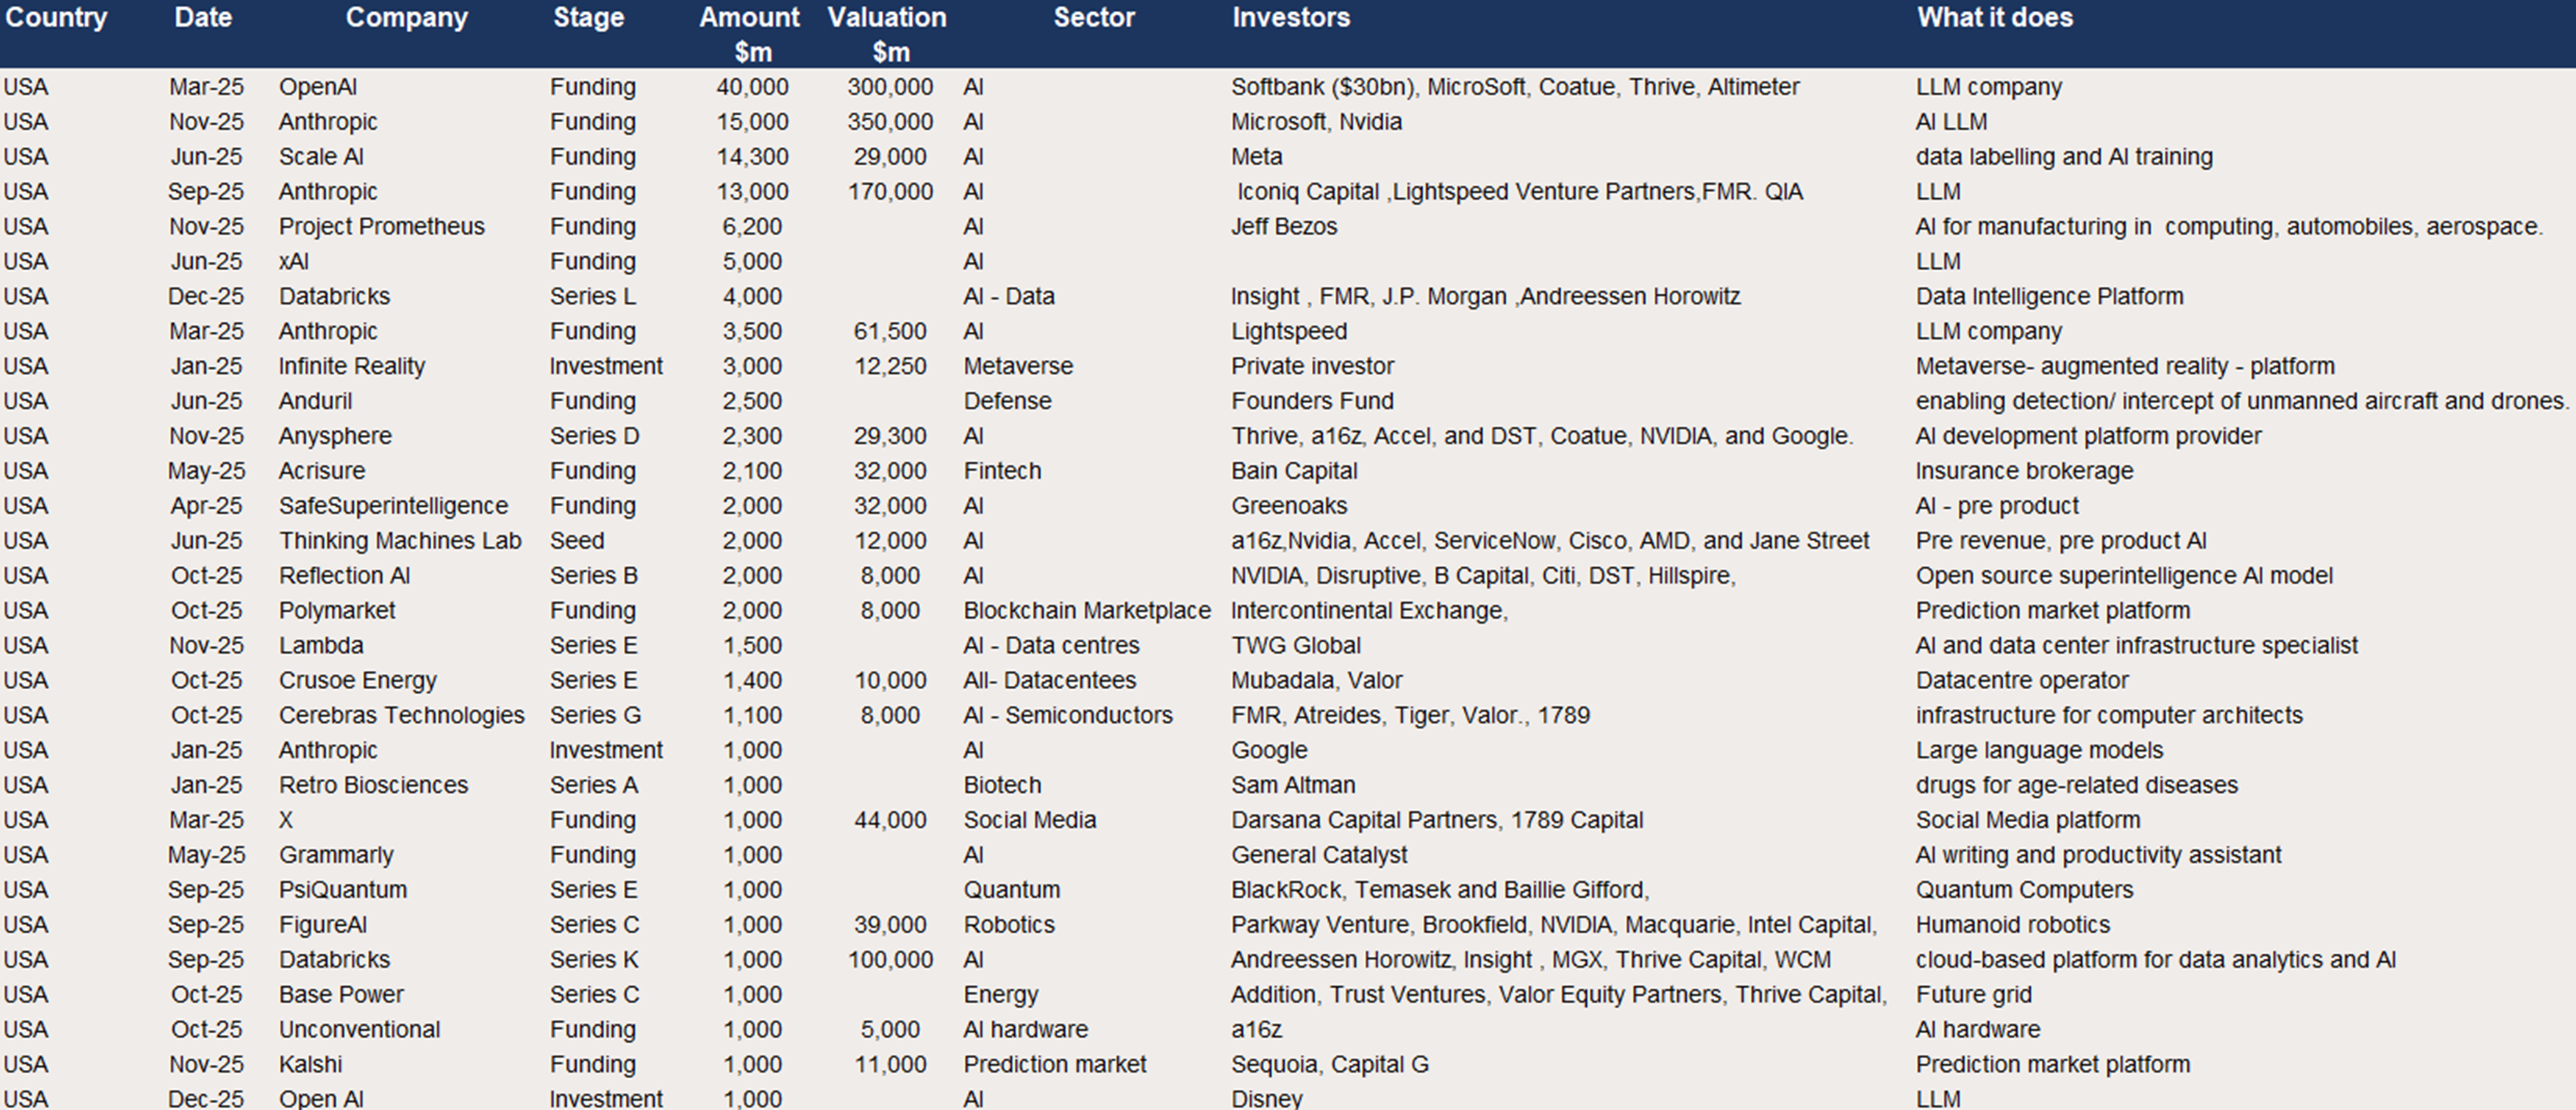Select the Thinking Machines Lab cell
The image size is (2576, 1110).
point(400,541)
